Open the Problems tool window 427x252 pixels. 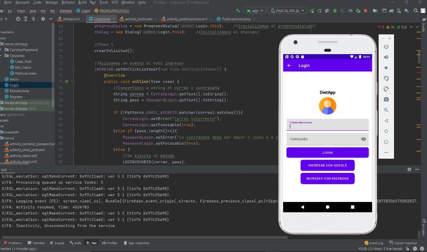12,243
